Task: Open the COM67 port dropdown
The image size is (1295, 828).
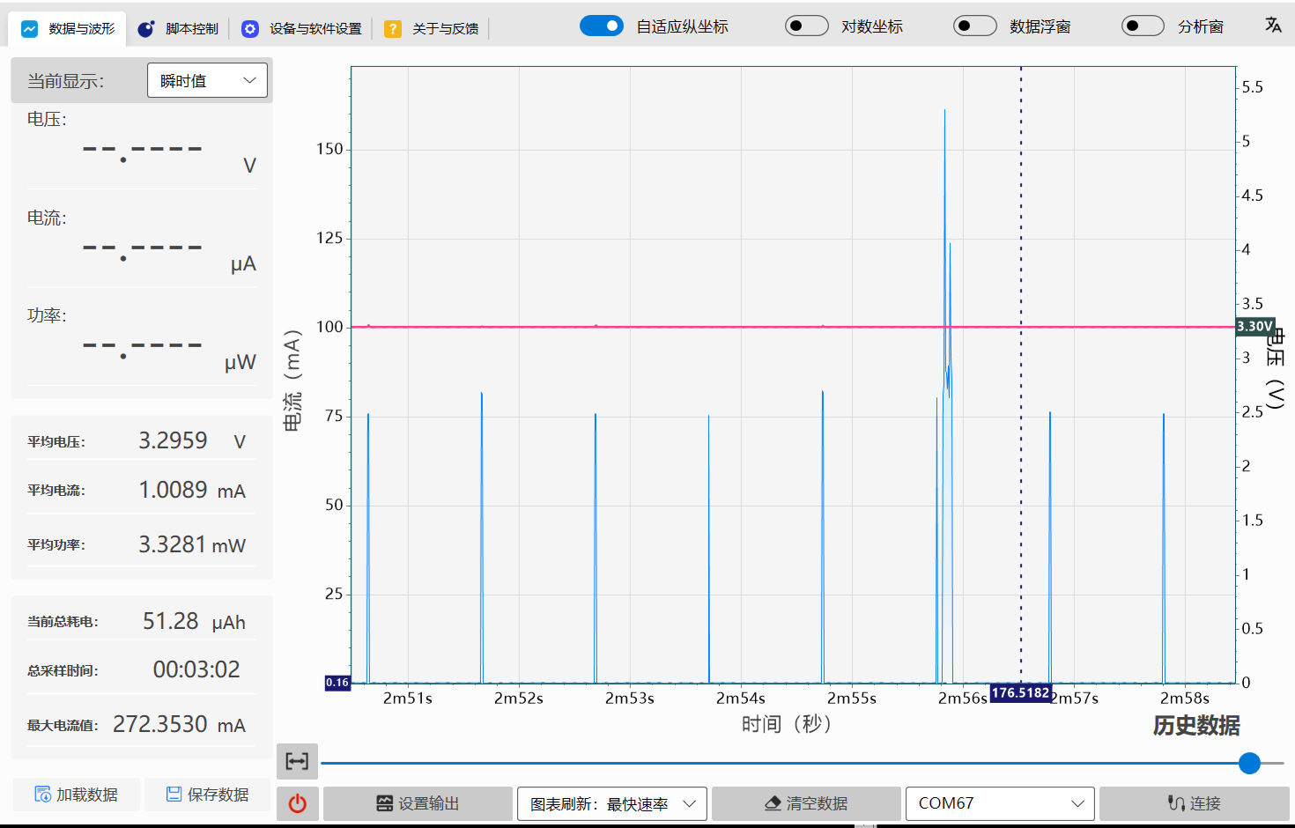Action: pos(1000,803)
